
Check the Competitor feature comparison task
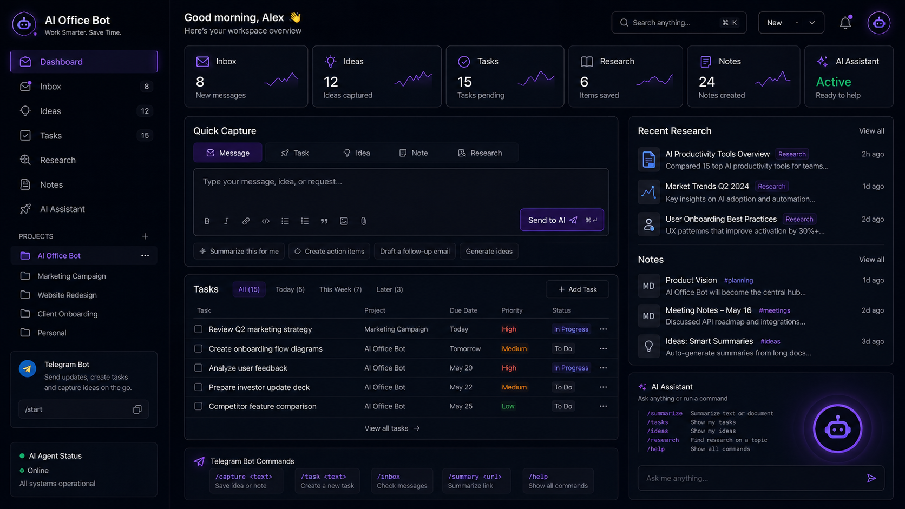[x=198, y=406]
